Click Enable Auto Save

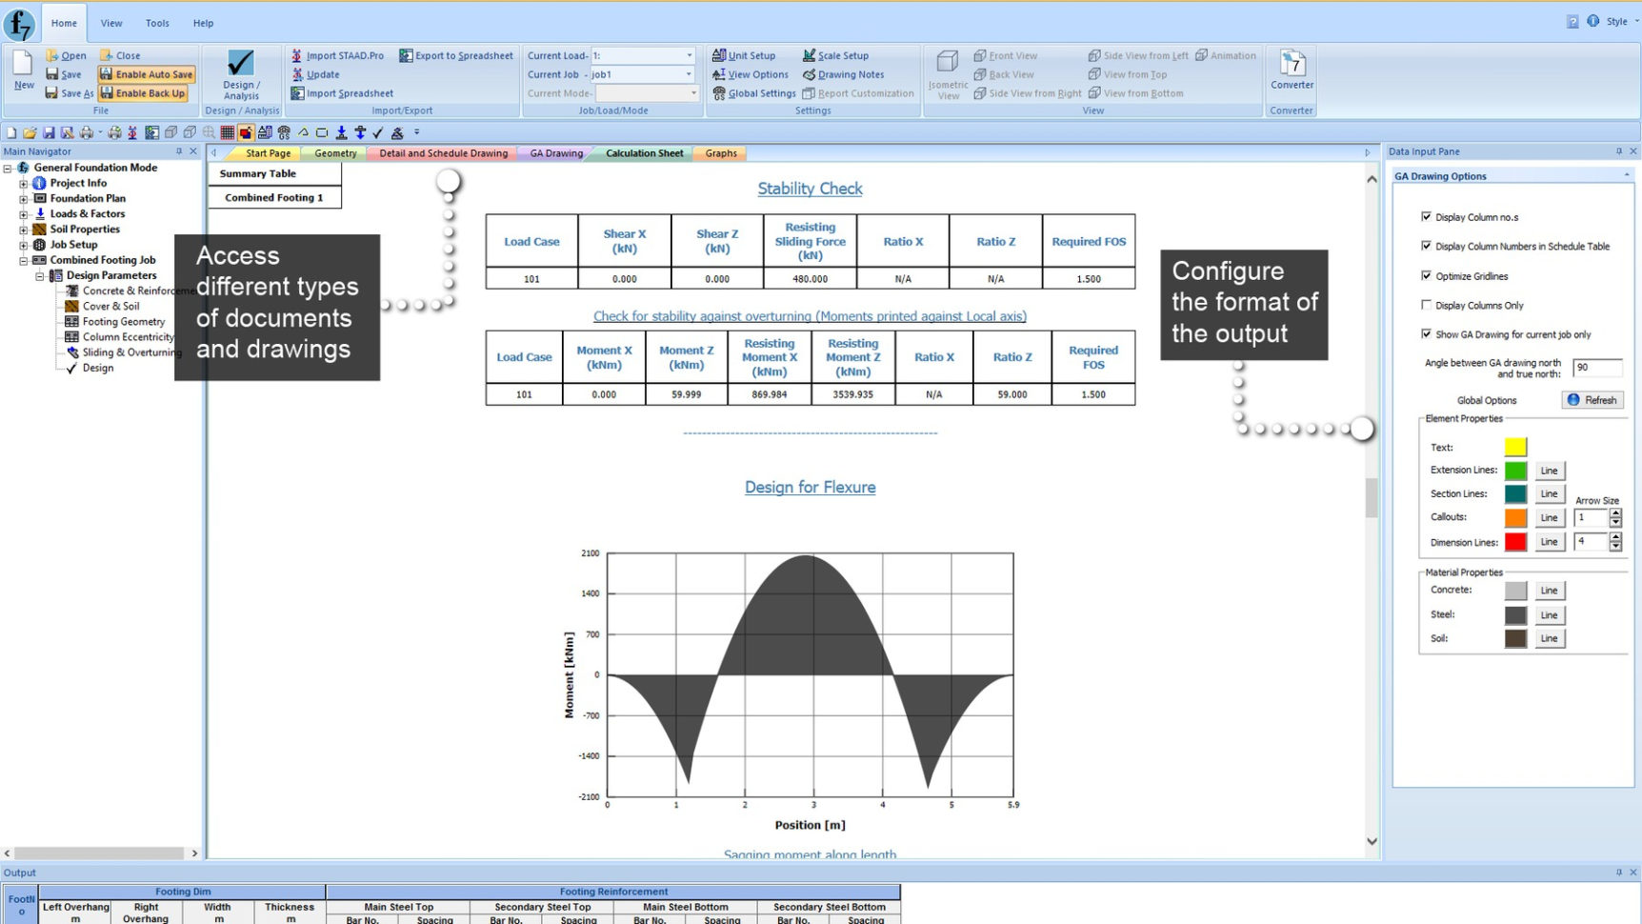[x=147, y=73]
